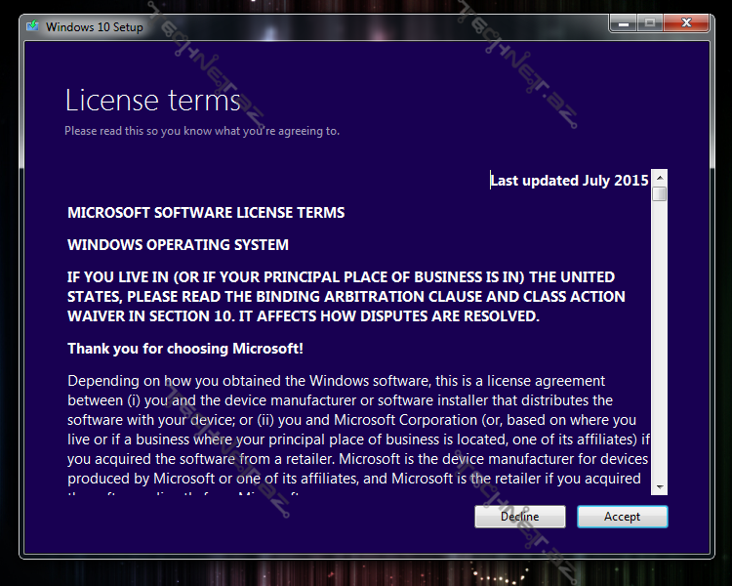Close the Windows 10 Setup window

point(689,23)
